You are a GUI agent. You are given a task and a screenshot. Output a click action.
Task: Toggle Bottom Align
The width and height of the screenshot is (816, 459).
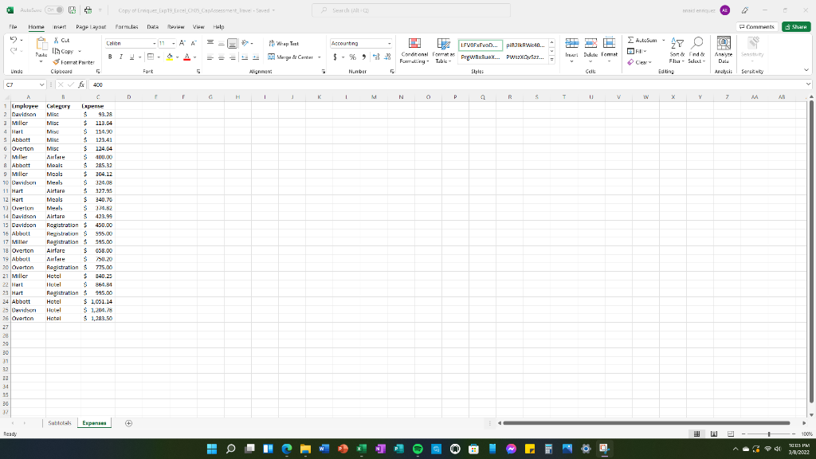click(232, 43)
